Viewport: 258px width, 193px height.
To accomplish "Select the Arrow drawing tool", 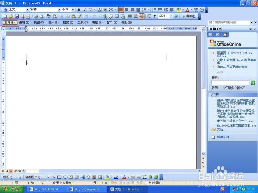I will 54,177.
